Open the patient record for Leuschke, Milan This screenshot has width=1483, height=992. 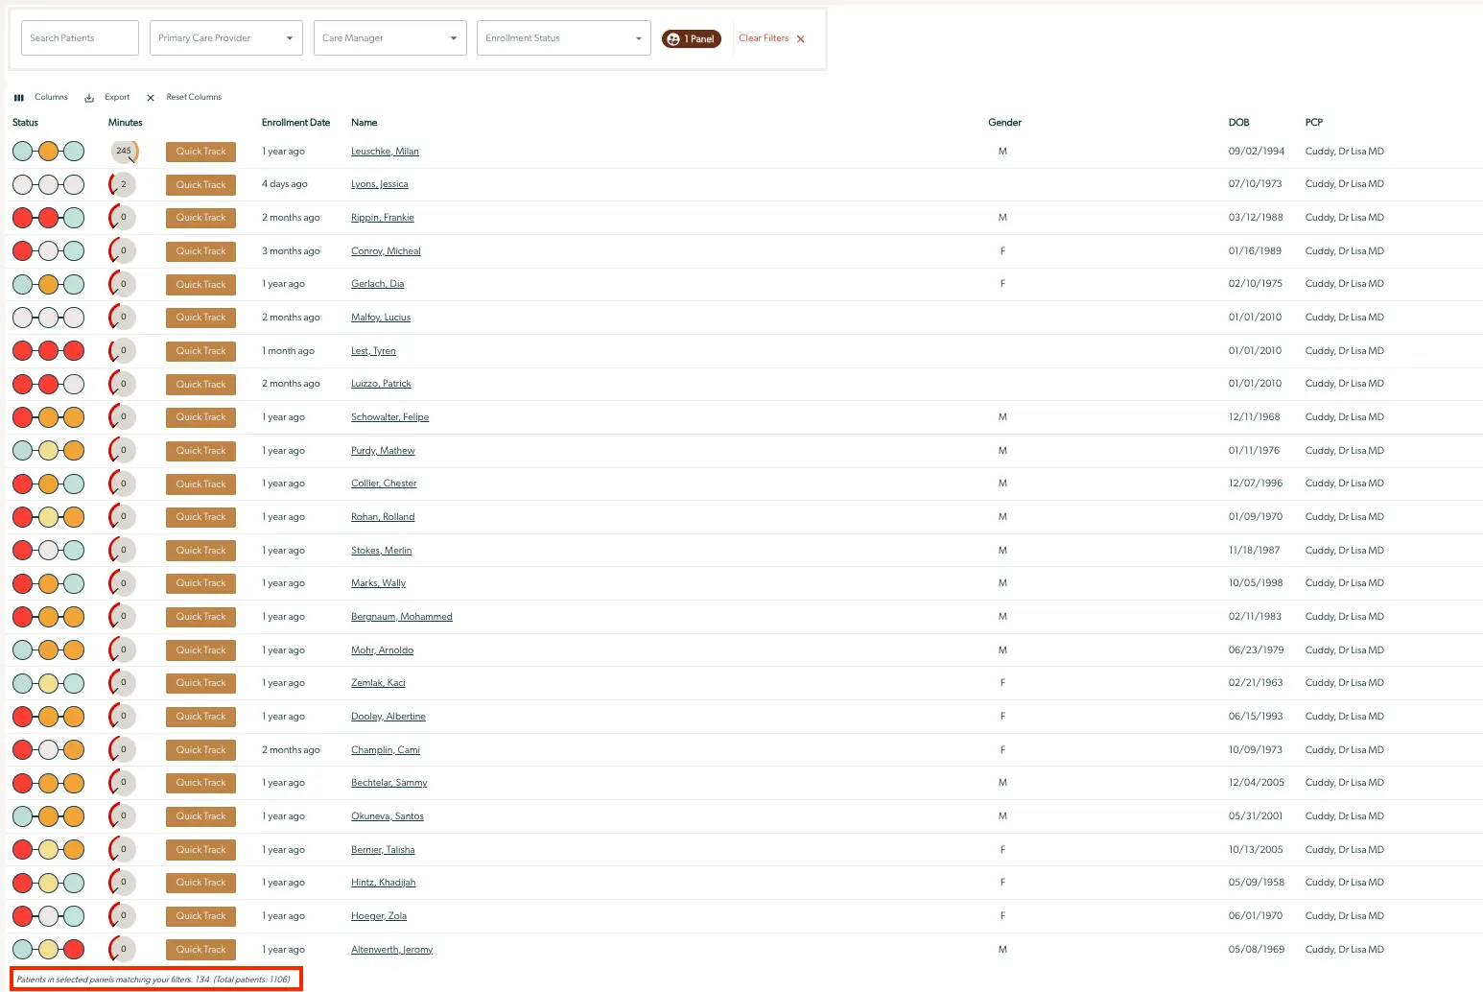[x=385, y=151]
